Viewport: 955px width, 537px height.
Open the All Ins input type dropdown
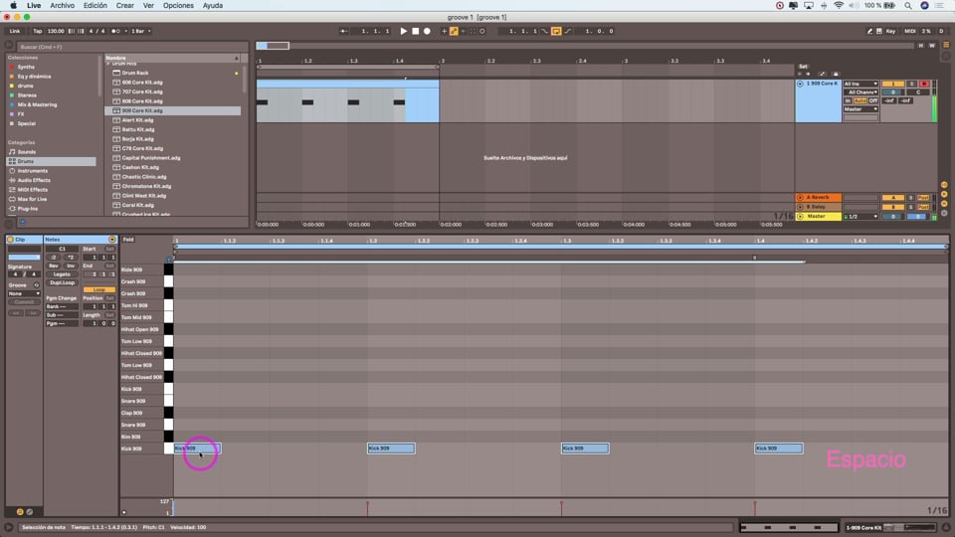[x=860, y=84]
